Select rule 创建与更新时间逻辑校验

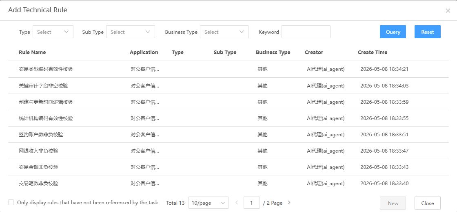pos(46,102)
